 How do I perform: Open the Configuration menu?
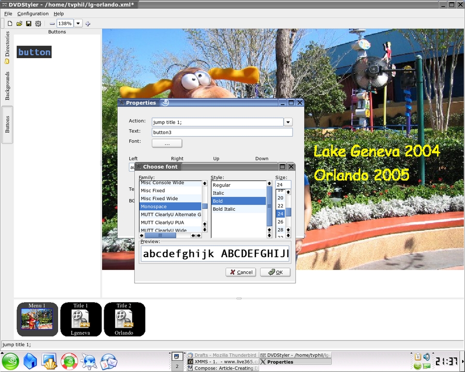[33, 14]
